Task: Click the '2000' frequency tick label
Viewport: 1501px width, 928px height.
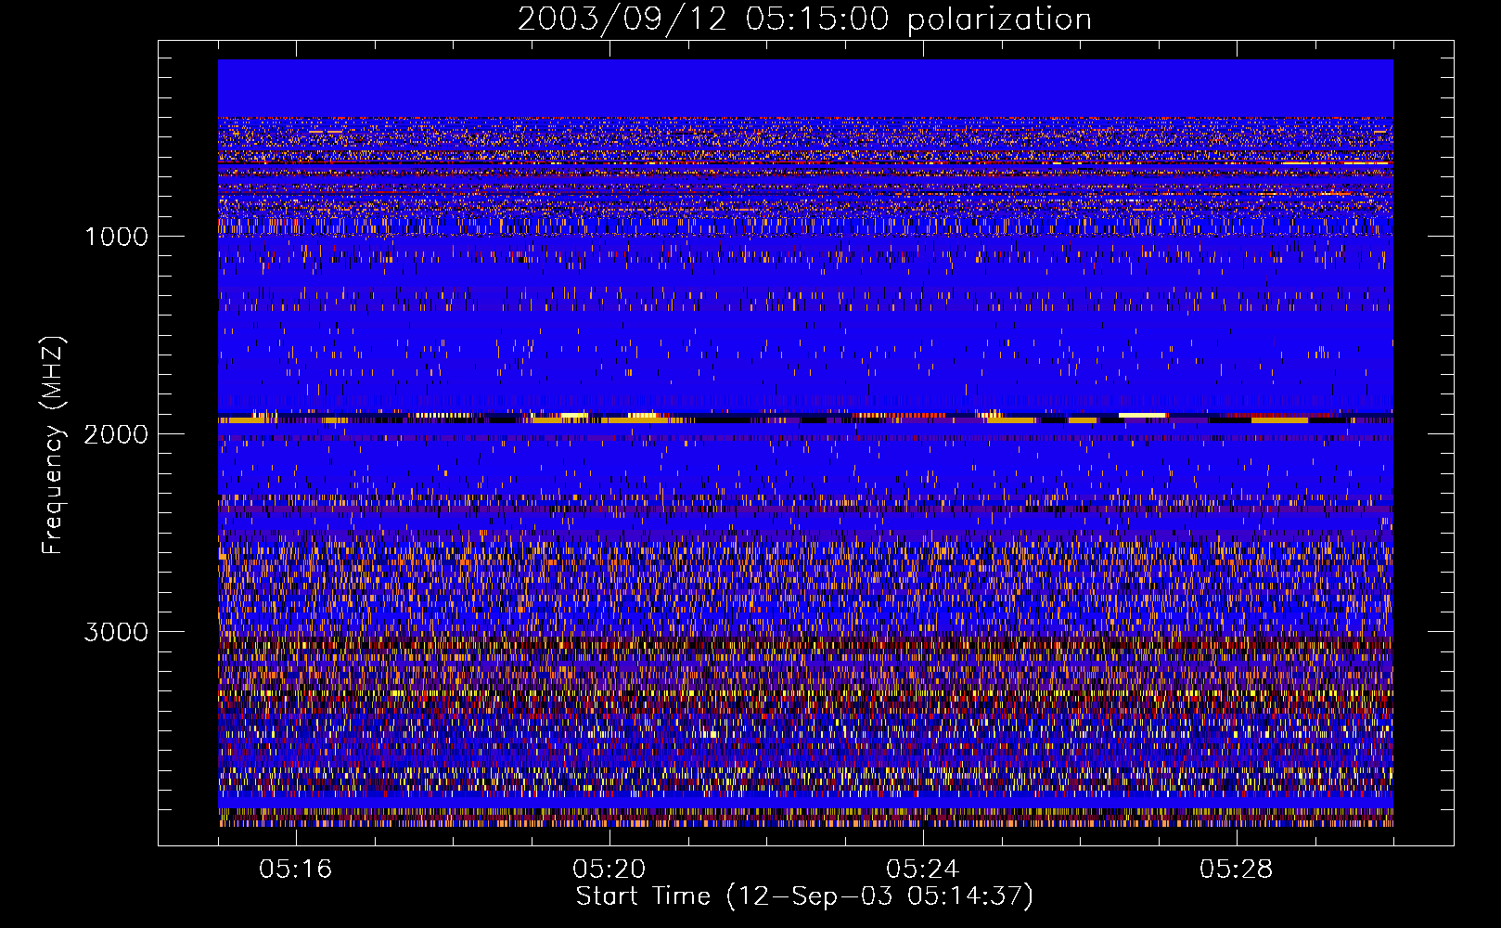Action: click(116, 434)
